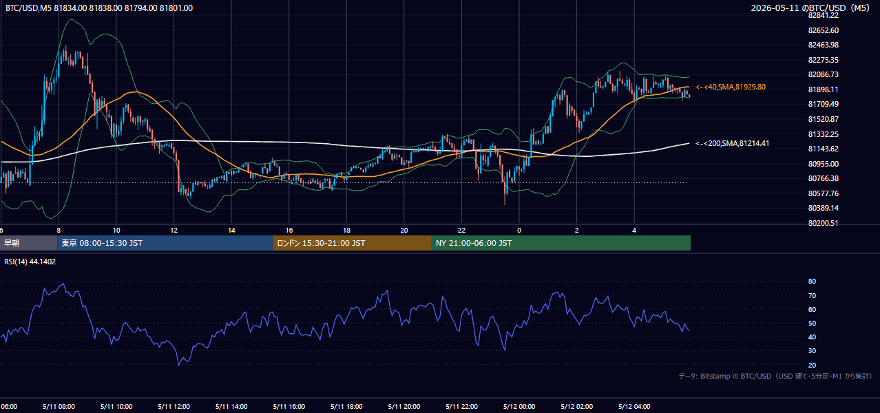
Task: Click the 5/11 10:00 time label
Action: (x=116, y=407)
